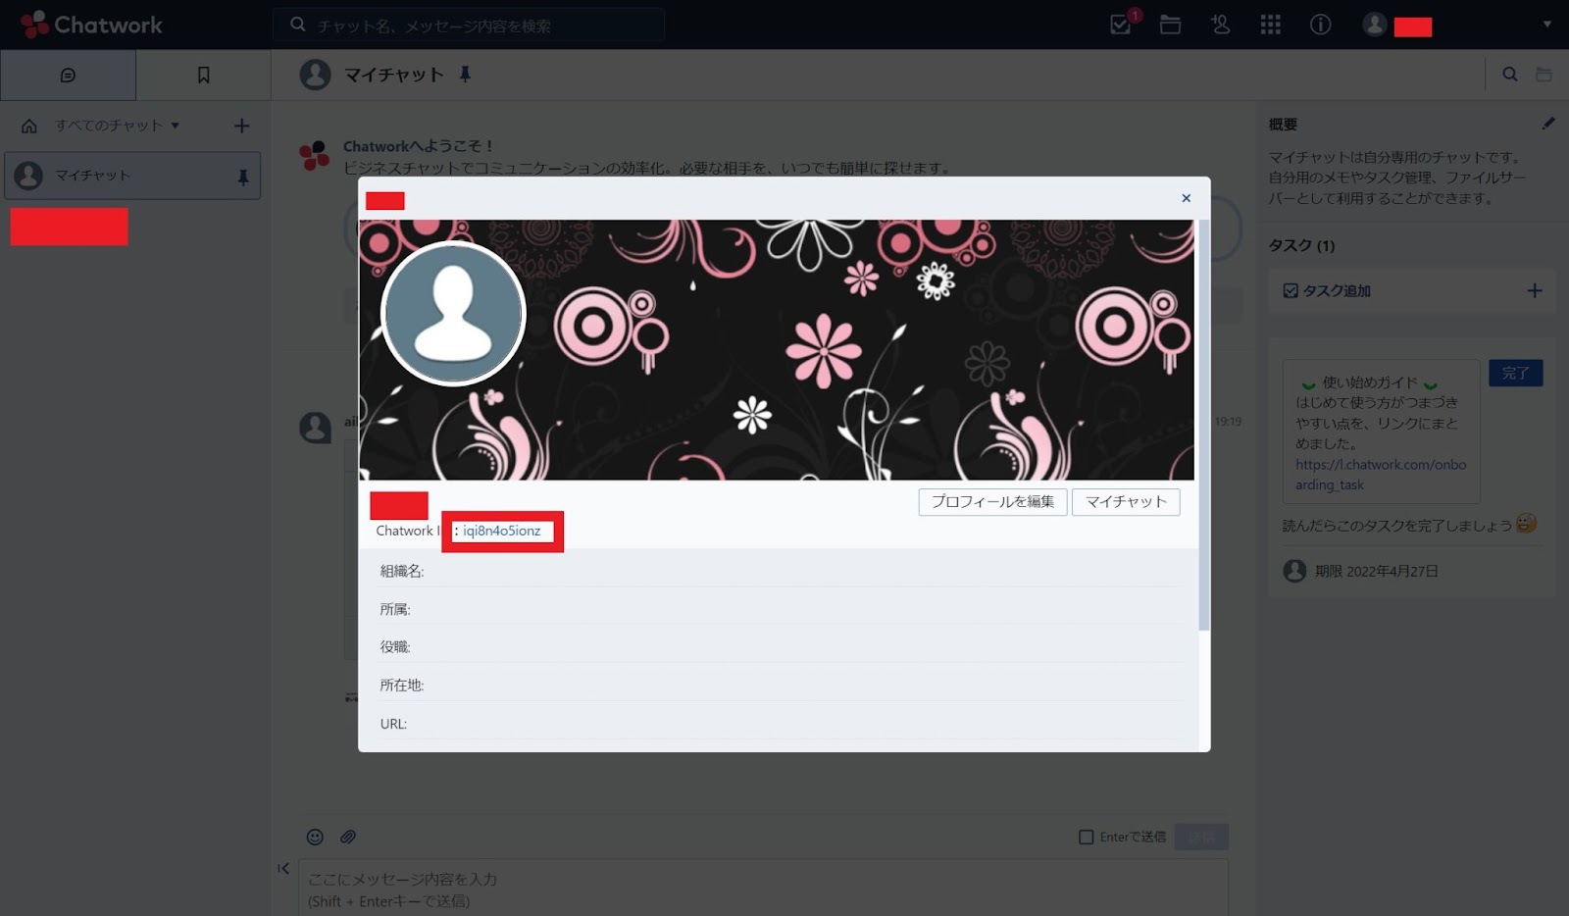Click the user avatar in header

1375,25
